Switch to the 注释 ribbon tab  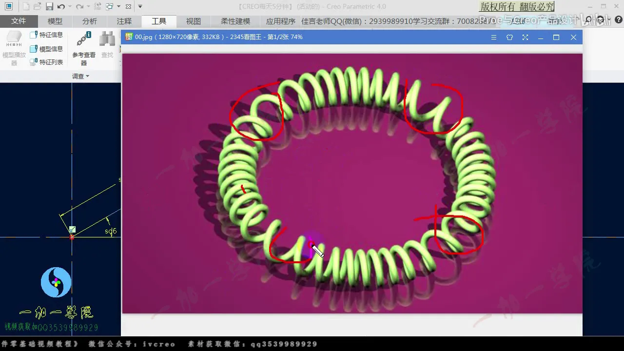point(124,21)
